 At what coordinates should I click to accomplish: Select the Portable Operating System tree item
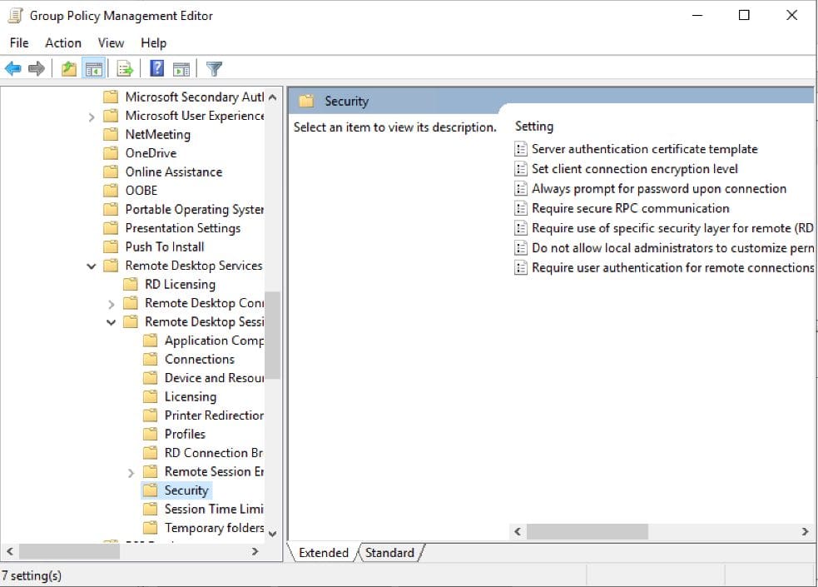tap(194, 209)
